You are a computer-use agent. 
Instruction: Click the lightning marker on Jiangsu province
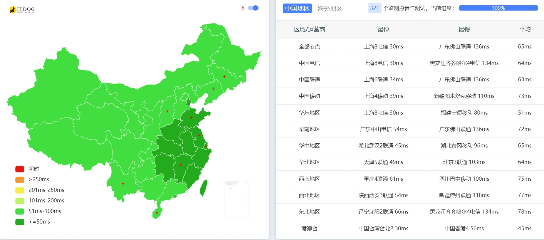[199, 135]
